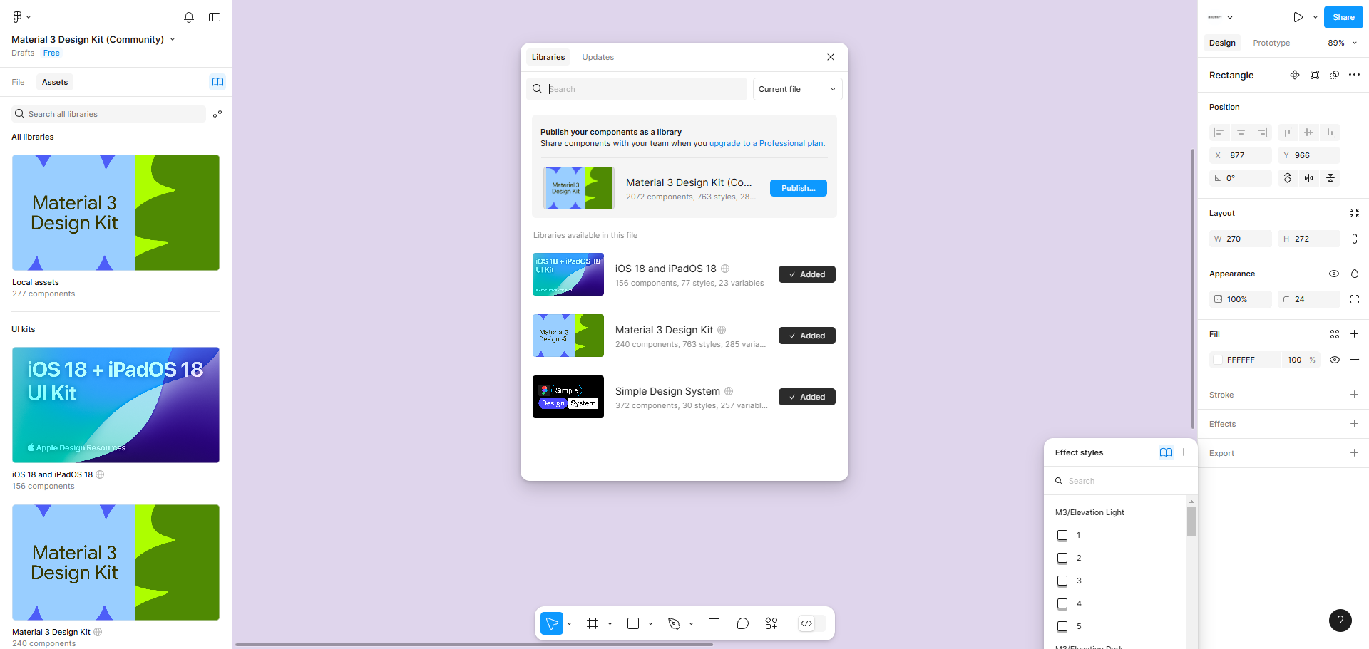Align vertical centers in Position section
1369x649 pixels.
[1308, 133]
